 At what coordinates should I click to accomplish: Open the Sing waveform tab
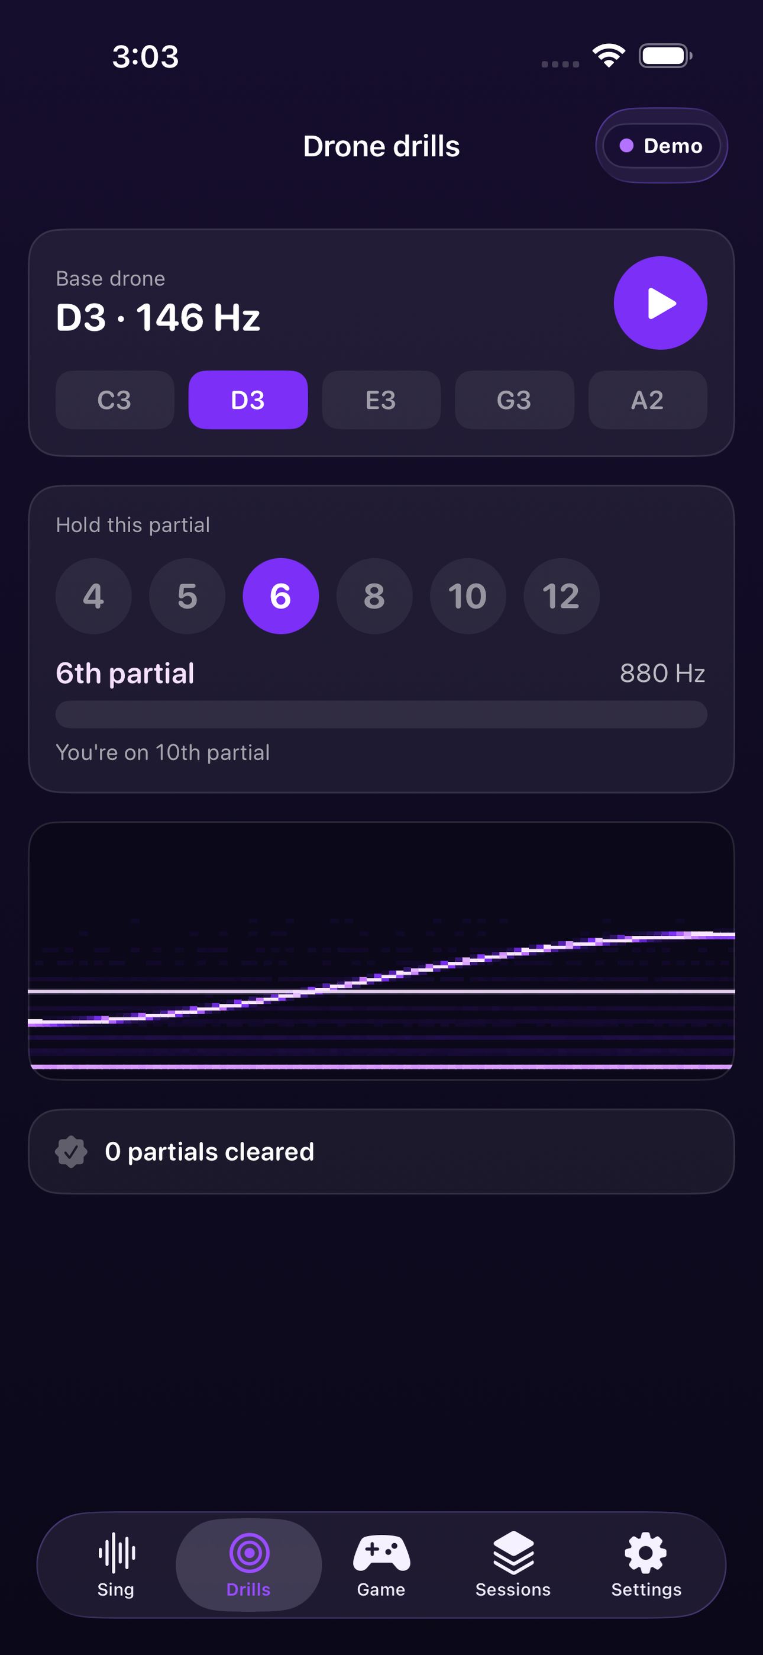[x=117, y=1564]
